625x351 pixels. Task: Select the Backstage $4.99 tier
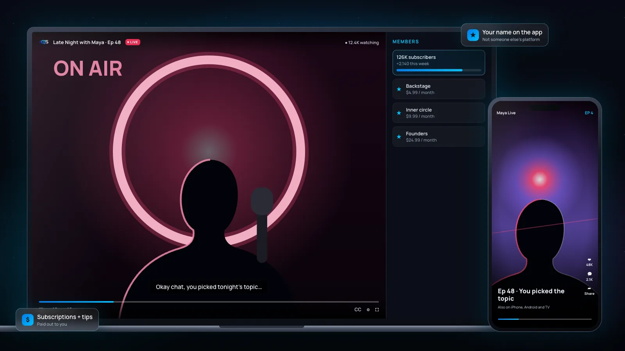[439, 89]
